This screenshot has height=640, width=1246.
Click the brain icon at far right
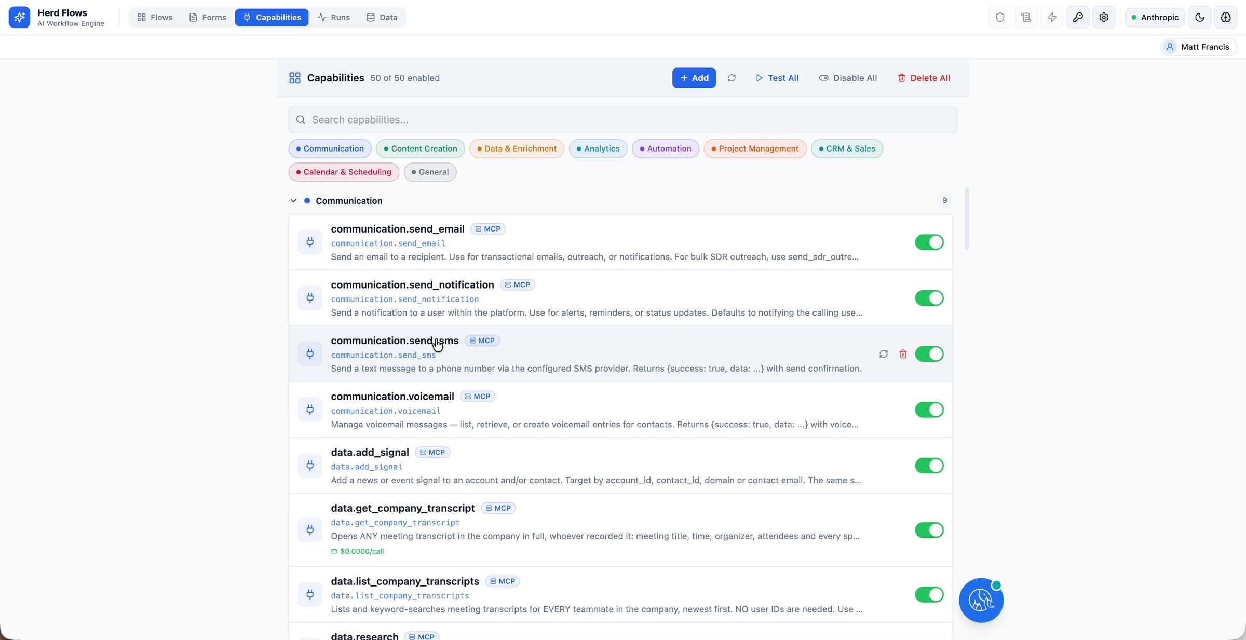(x=1226, y=17)
